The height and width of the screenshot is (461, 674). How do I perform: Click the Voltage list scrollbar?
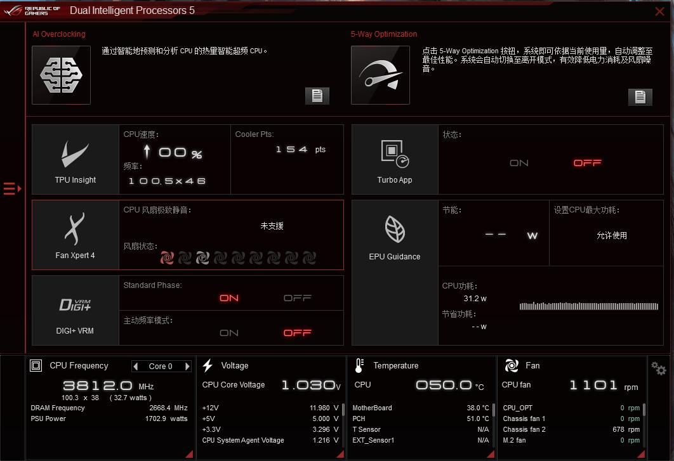pyautogui.click(x=343, y=410)
